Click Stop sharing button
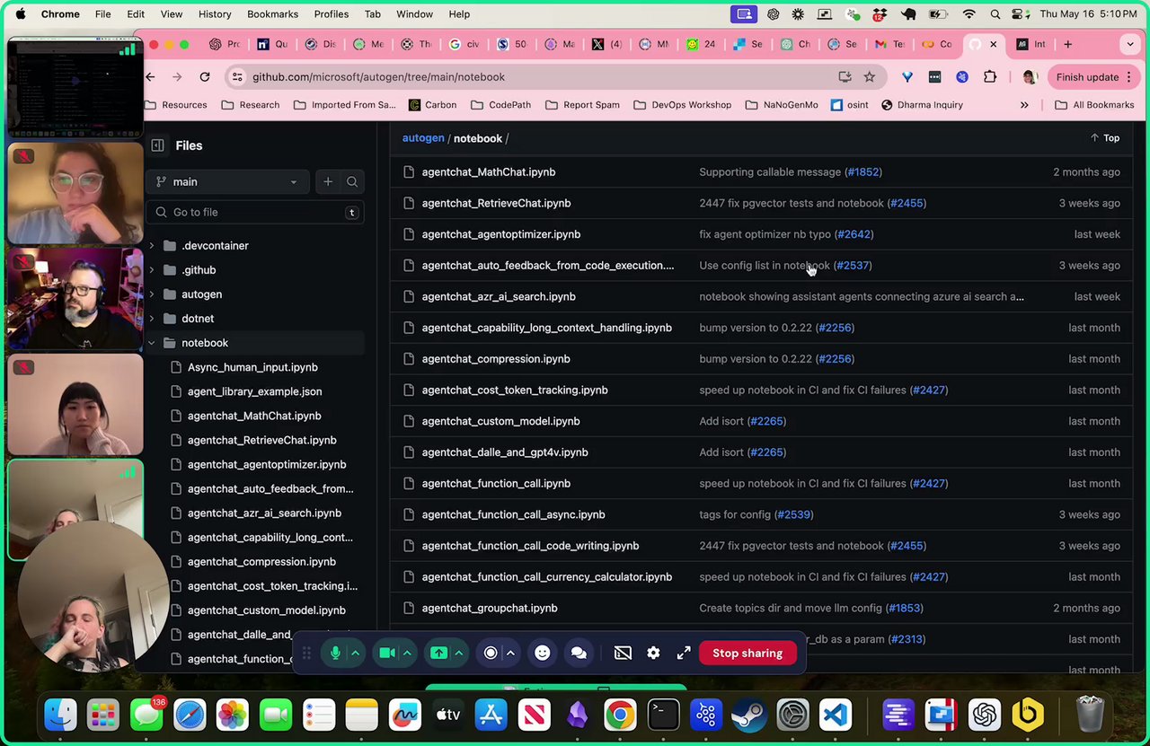Image resolution: width=1150 pixels, height=746 pixels. click(x=747, y=653)
